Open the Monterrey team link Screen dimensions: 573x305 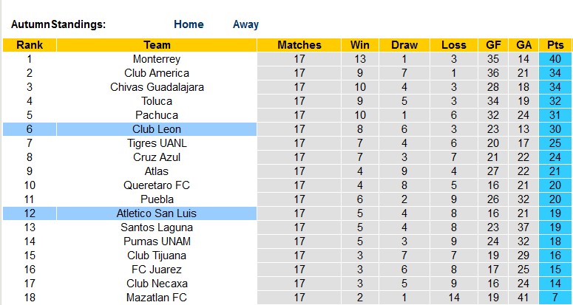pyautogui.click(x=157, y=59)
